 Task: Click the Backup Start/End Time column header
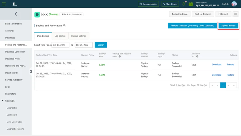tap(47, 55)
